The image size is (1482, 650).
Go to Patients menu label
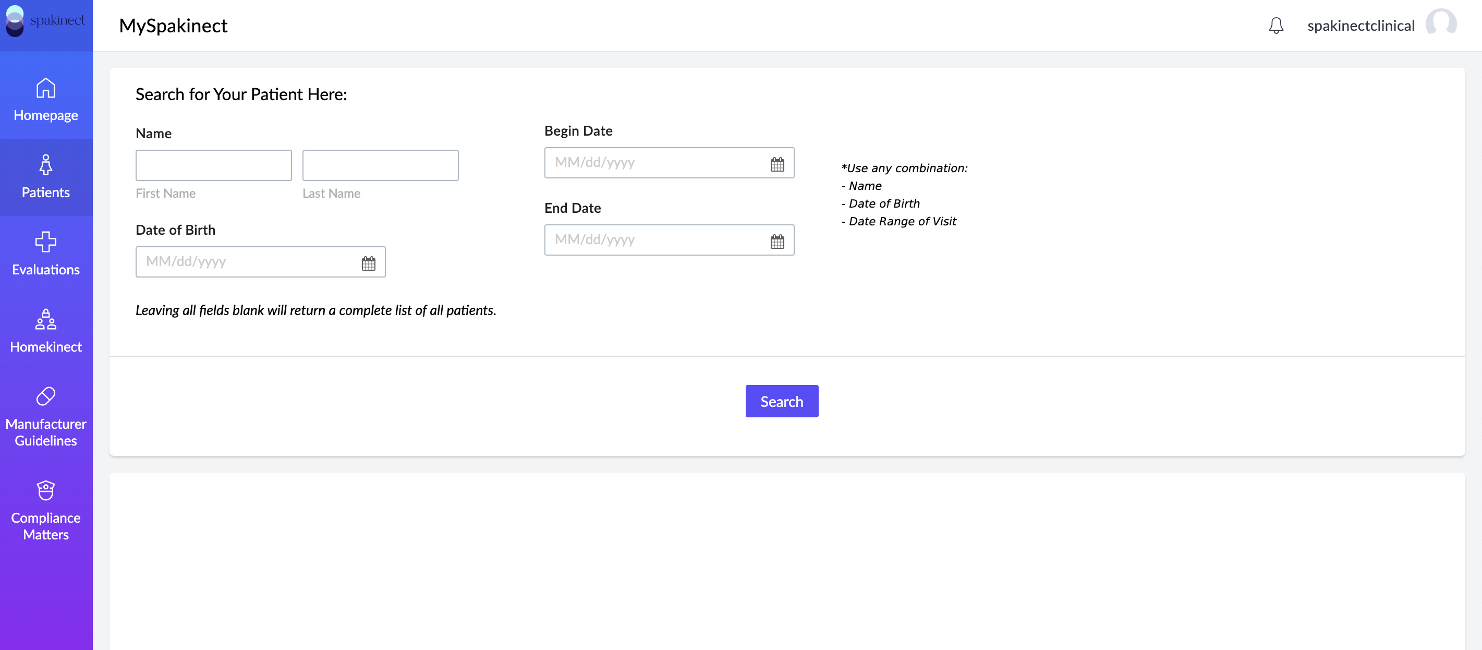46,192
